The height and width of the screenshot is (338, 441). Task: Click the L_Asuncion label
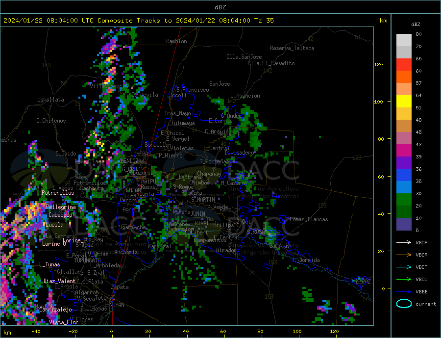(x=245, y=96)
